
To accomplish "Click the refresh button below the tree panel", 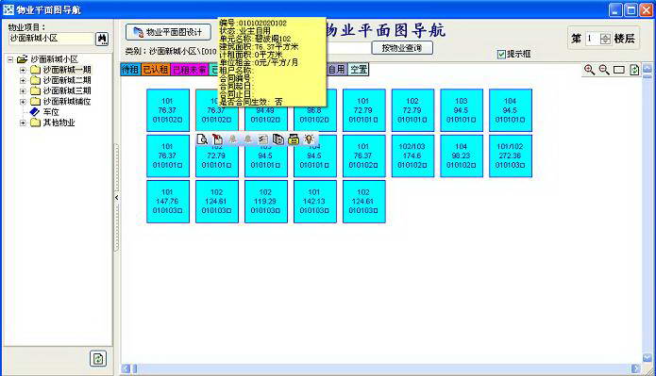I will pyautogui.click(x=98, y=358).
